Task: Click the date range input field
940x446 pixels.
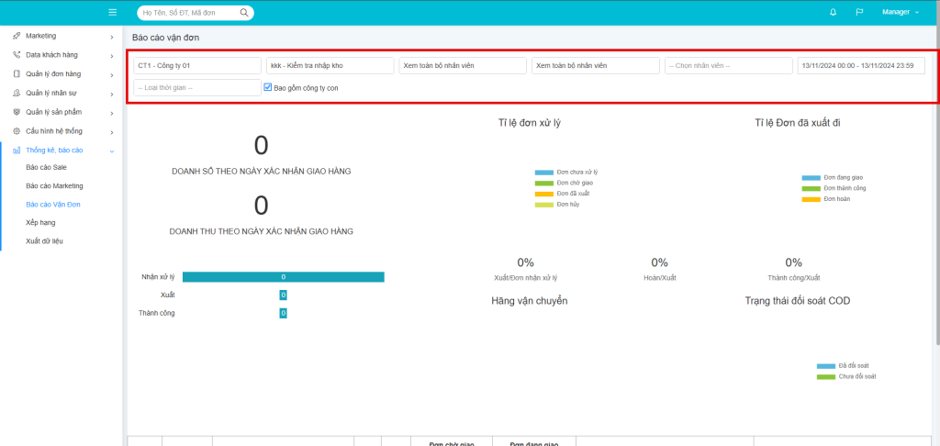Action: (860, 66)
